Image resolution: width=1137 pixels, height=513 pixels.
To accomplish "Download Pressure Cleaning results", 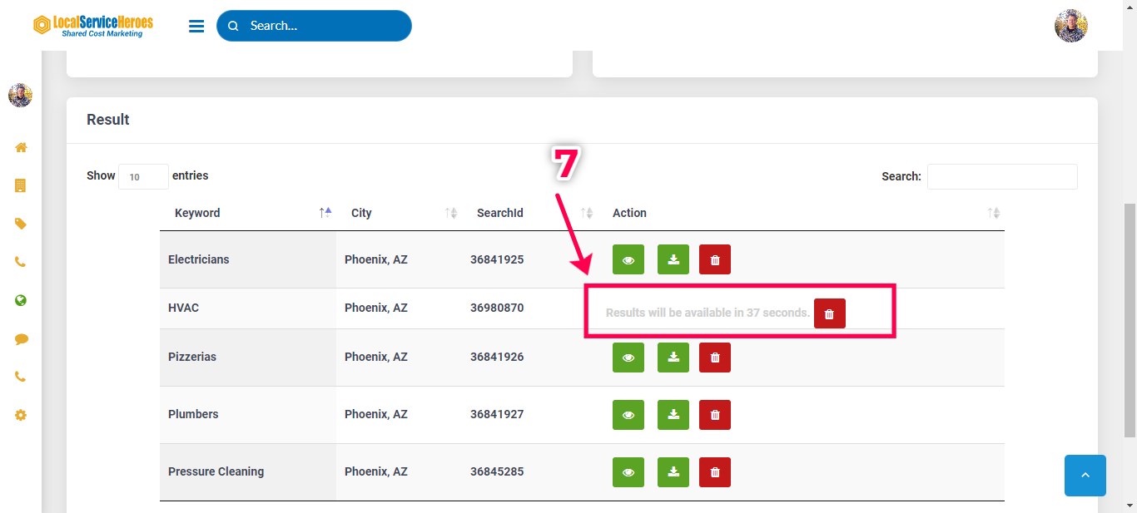I will pos(673,472).
